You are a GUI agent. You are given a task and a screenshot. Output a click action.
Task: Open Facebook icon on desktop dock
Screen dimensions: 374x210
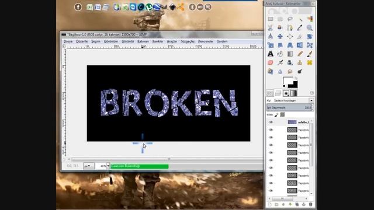point(78,7)
